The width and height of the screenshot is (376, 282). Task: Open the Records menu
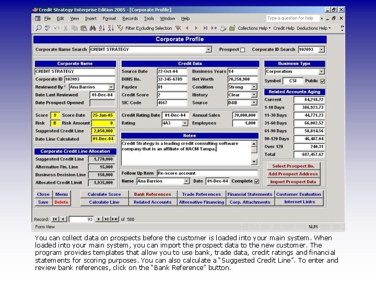tap(130, 18)
